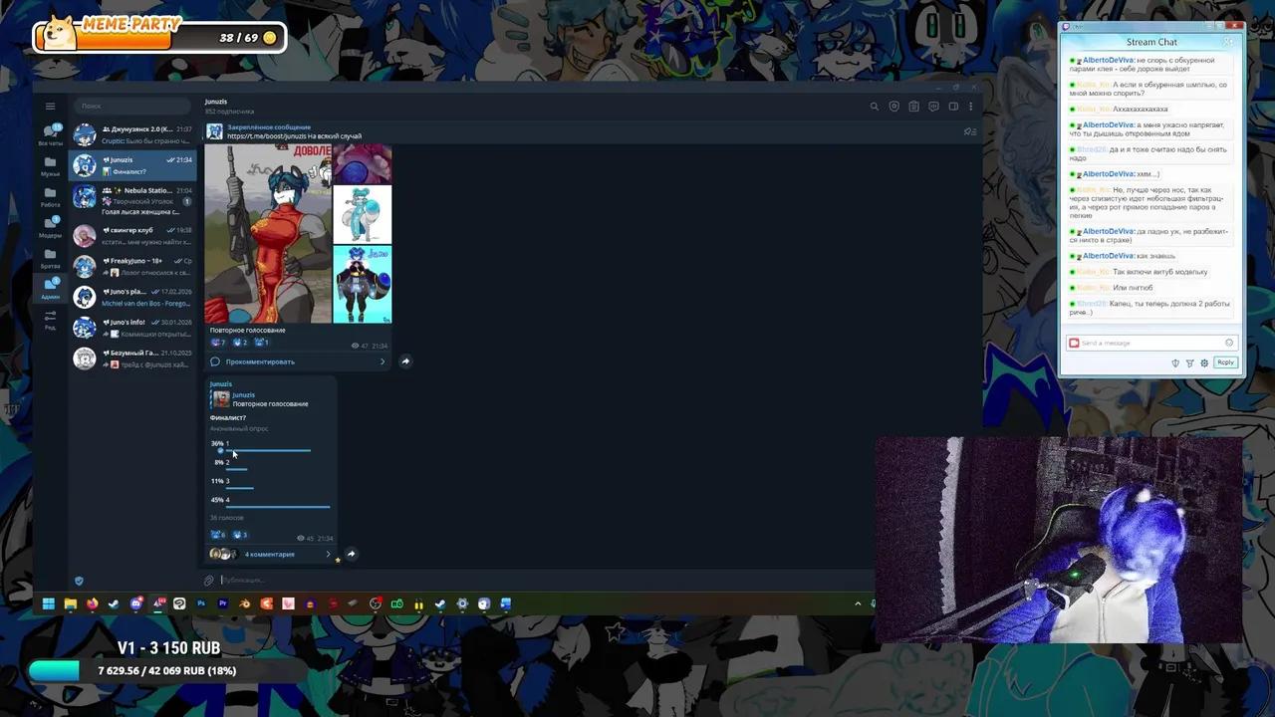The height and width of the screenshot is (717, 1275).
Task: Open the свингер клуб chat
Action: [x=132, y=235]
